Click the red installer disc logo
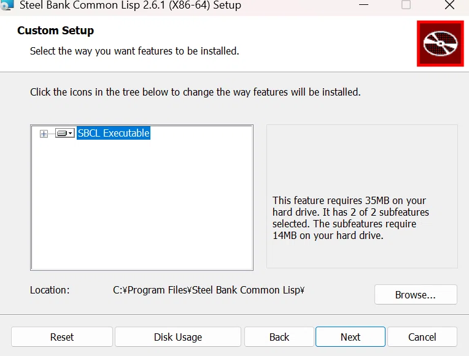 pyautogui.click(x=440, y=44)
